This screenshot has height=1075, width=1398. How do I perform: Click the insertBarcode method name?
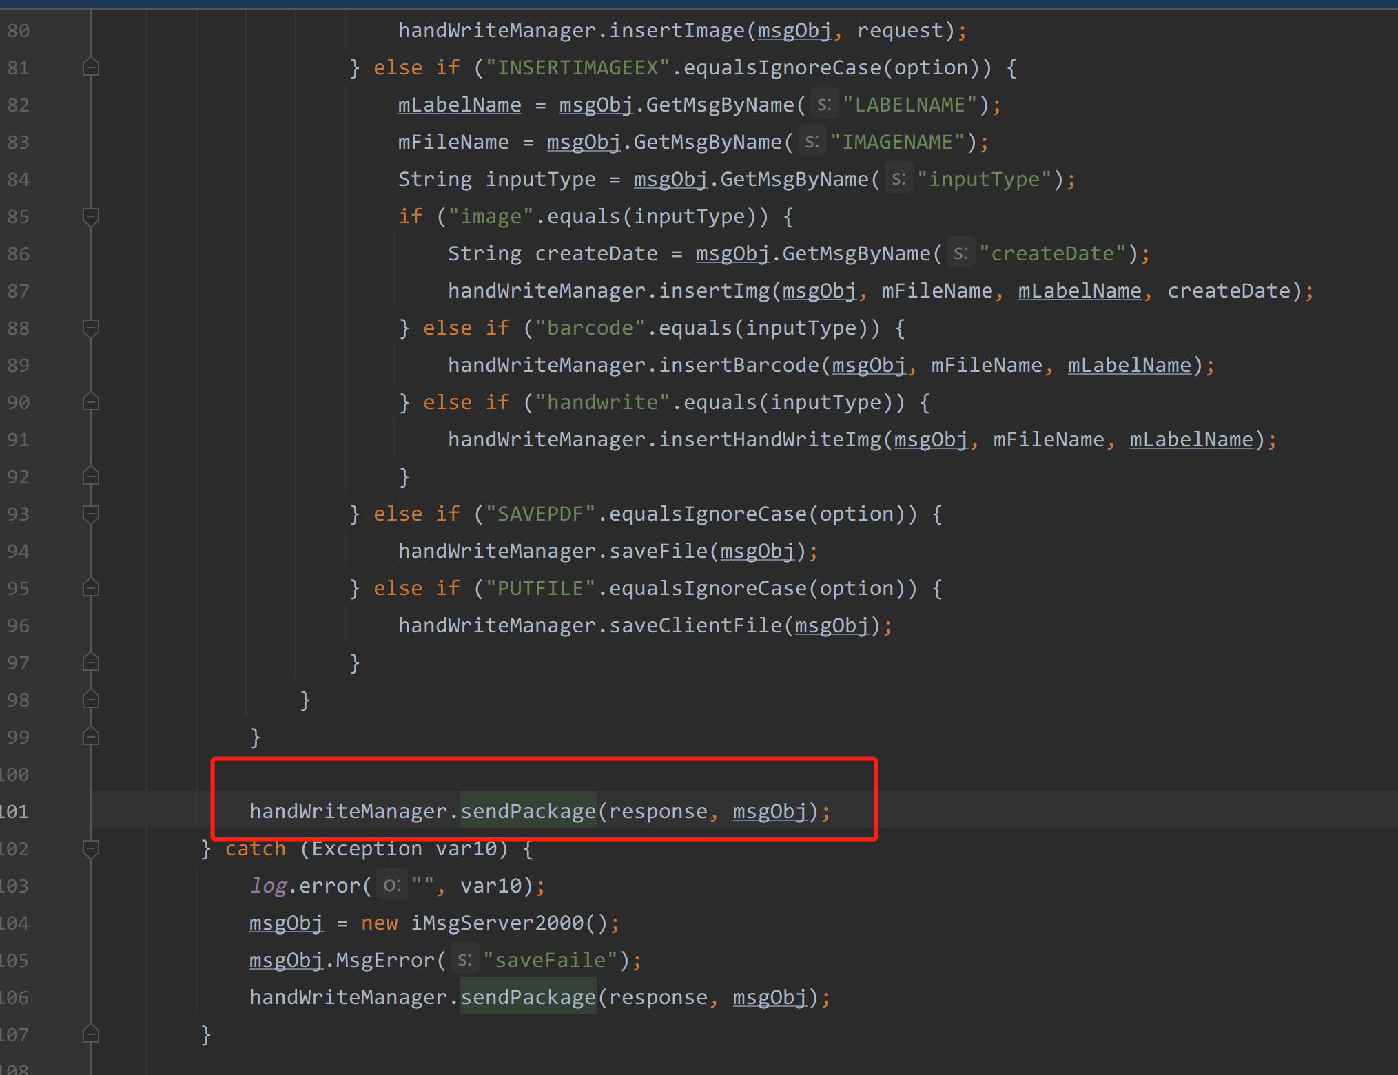coord(738,365)
